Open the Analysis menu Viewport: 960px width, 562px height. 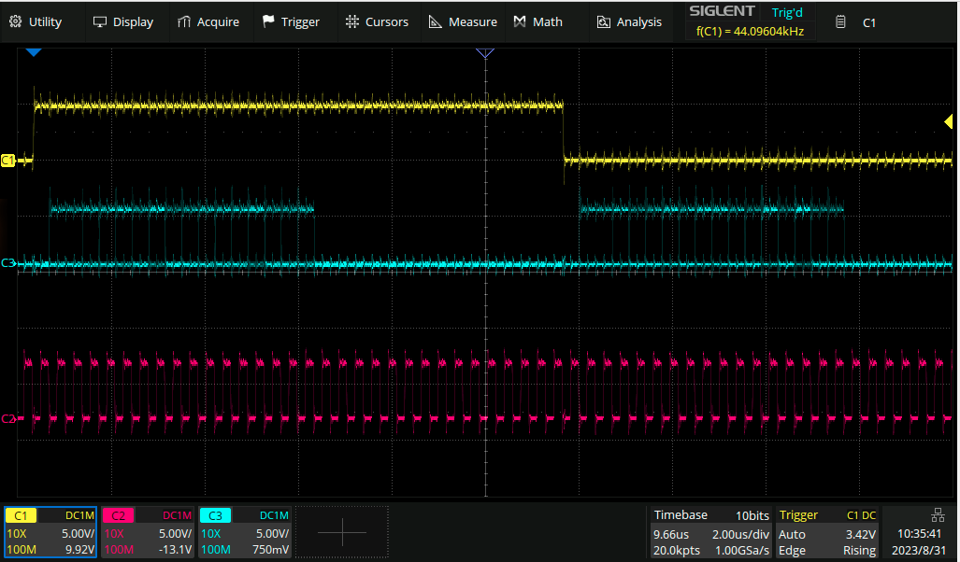coord(629,21)
